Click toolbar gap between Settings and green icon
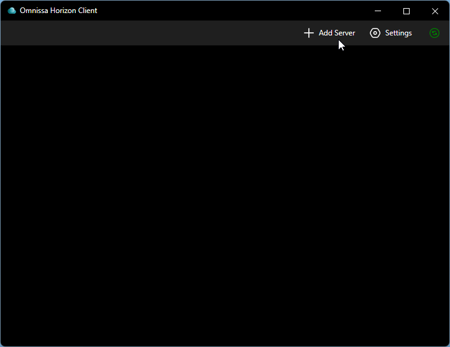This screenshot has height=347, width=450. click(x=421, y=33)
